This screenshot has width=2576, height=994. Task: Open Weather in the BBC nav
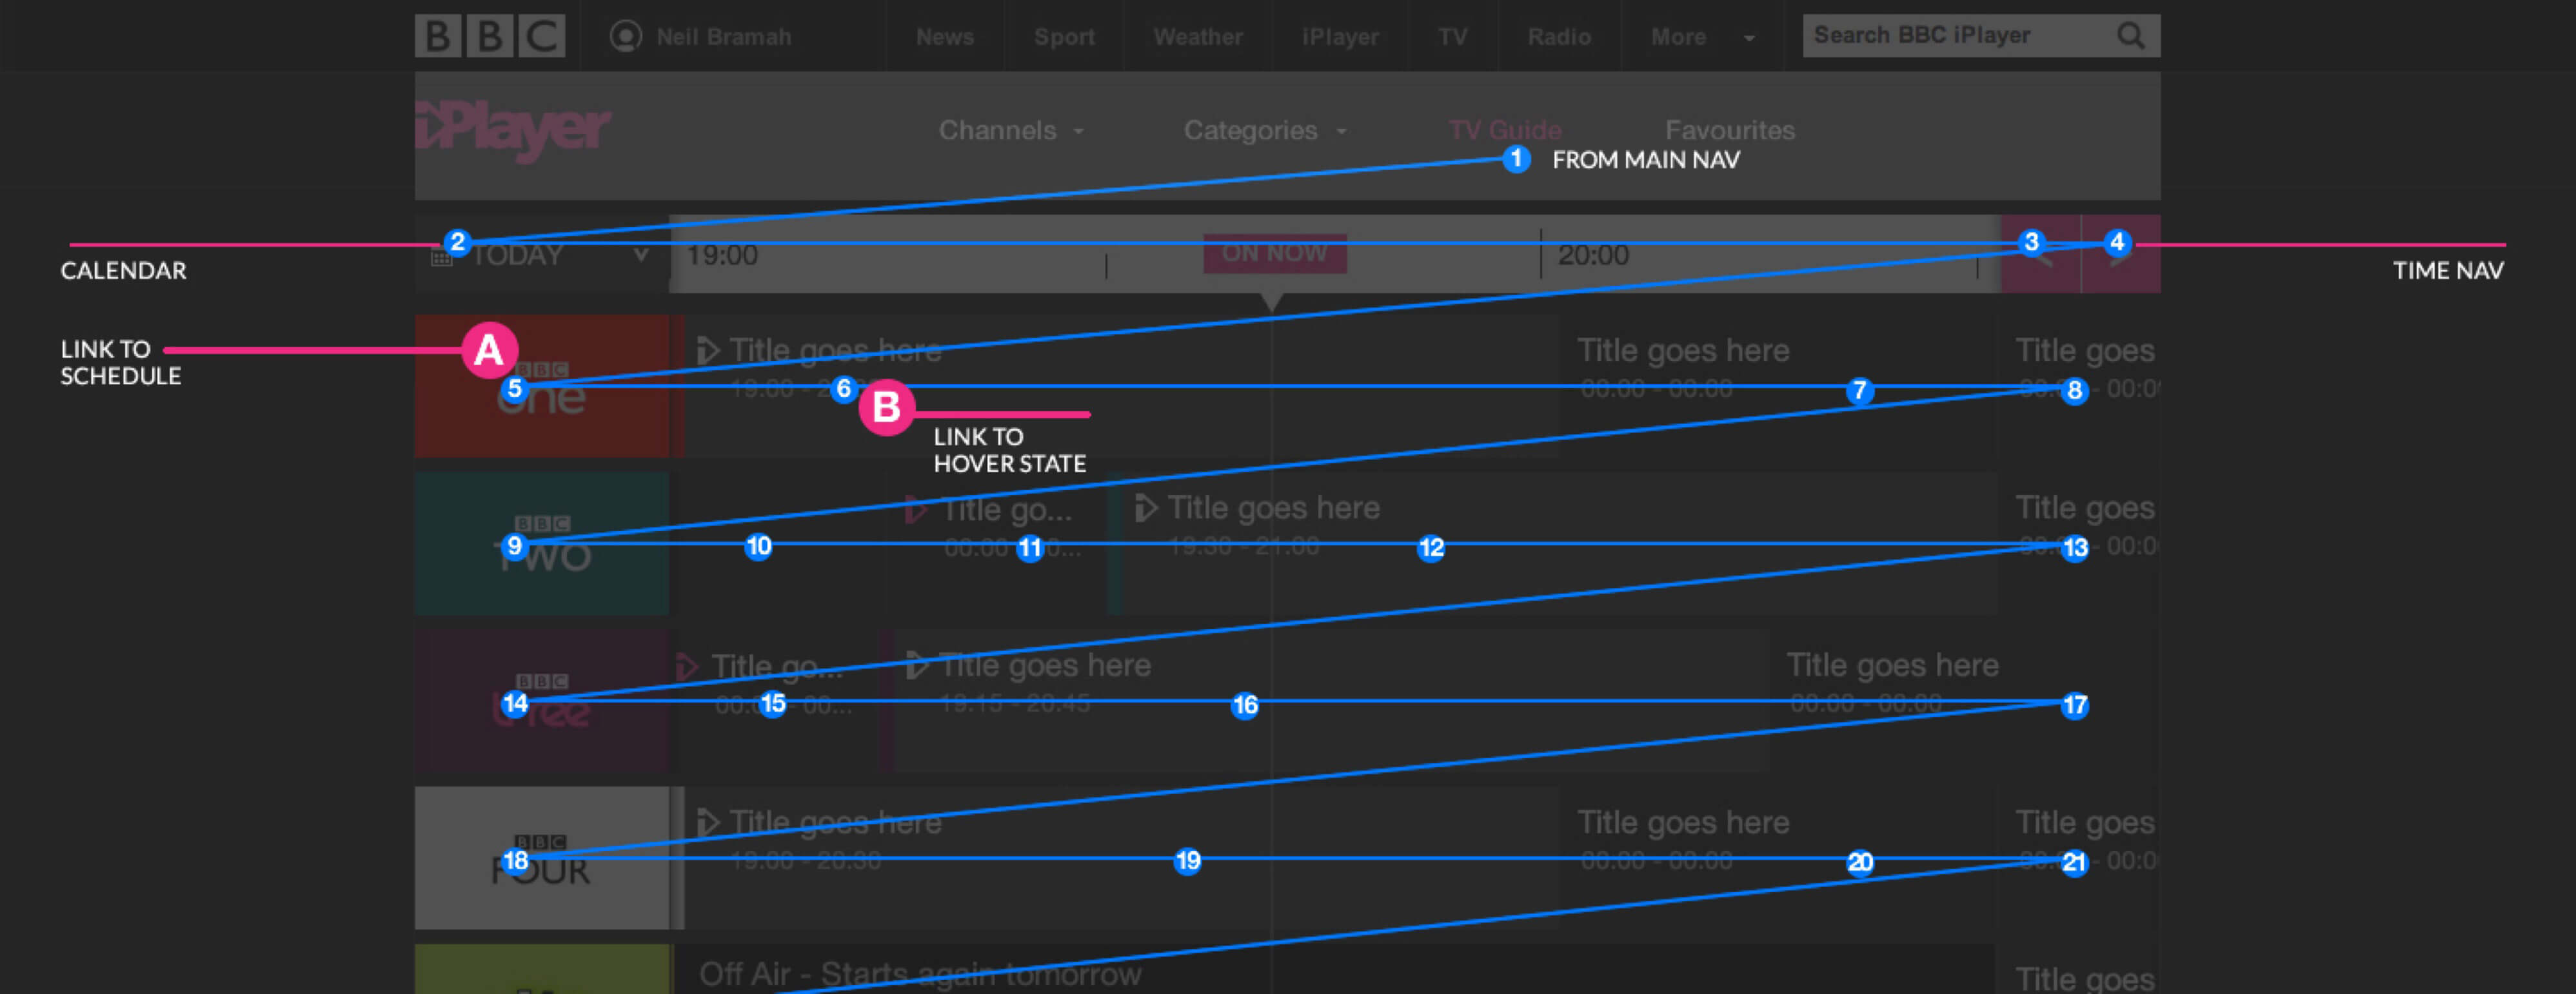pos(1198,37)
